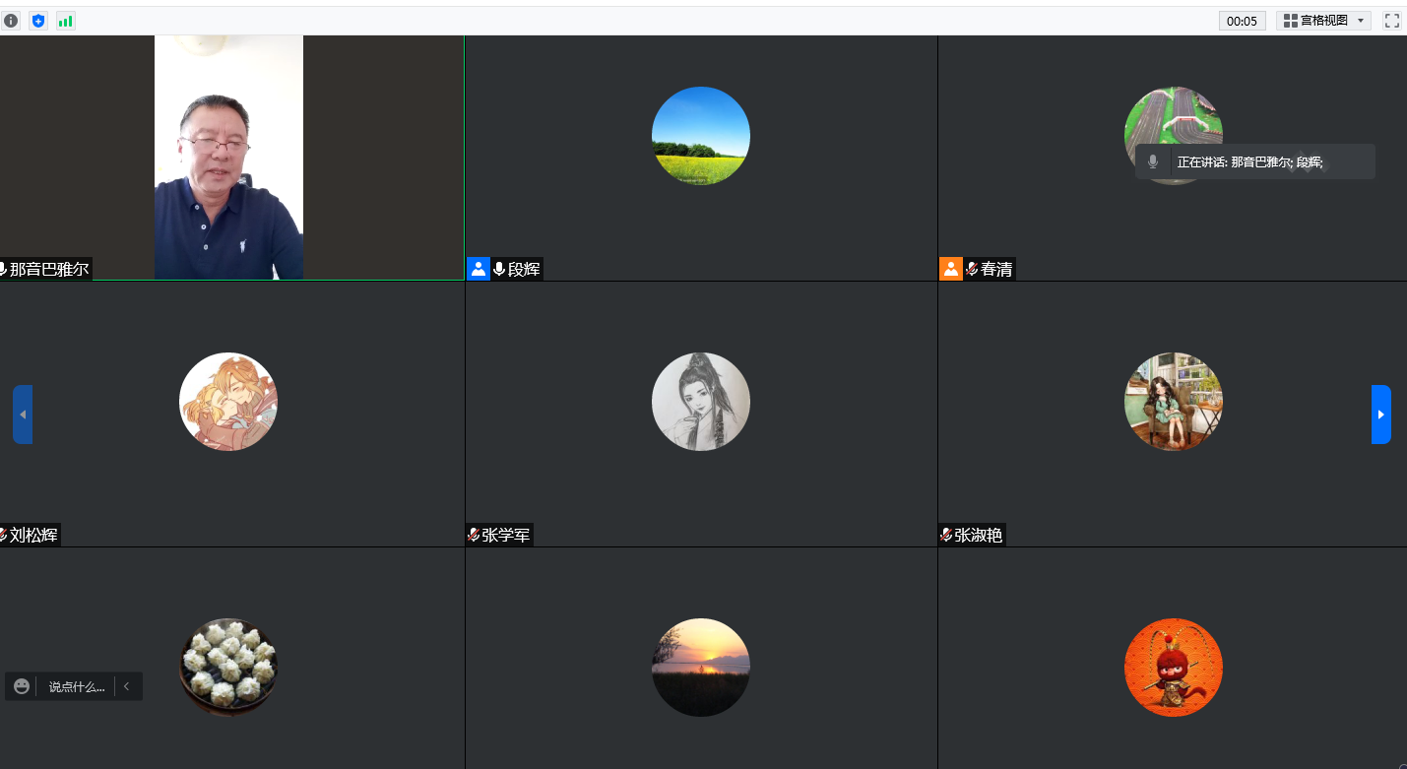Open the grid view layout dropdown
Image resolution: width=1407 pixels, height=769 pixels.
point(1323,21)
